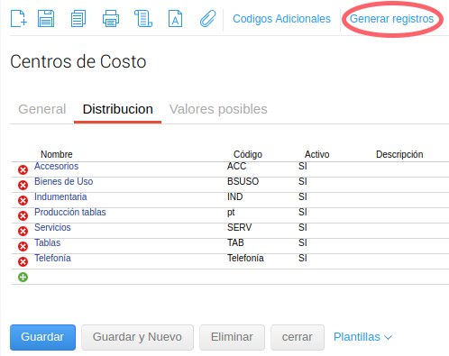Open the Tablas link
Image resolution: width=449 pixels, height=356 pixels.
coord(48,242)
